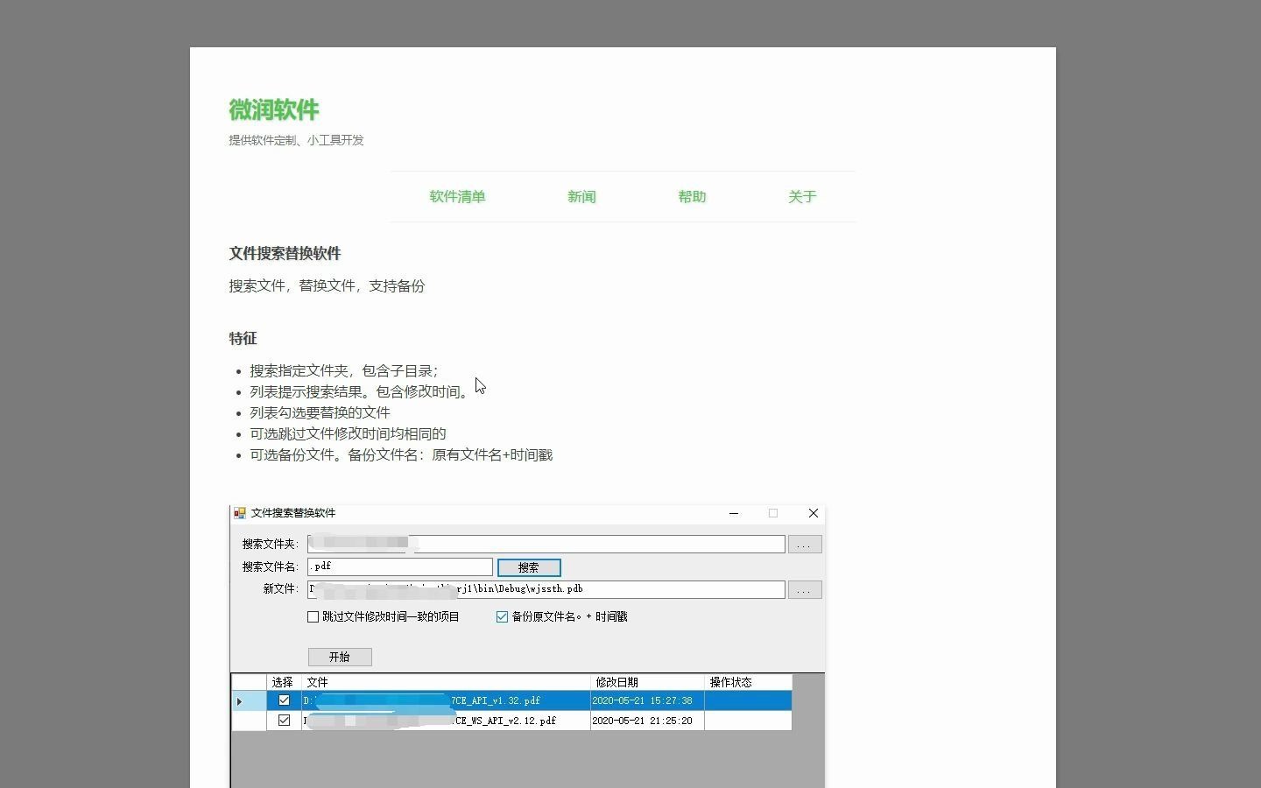Click the 微润软件 site title

(x=274, y=109)
